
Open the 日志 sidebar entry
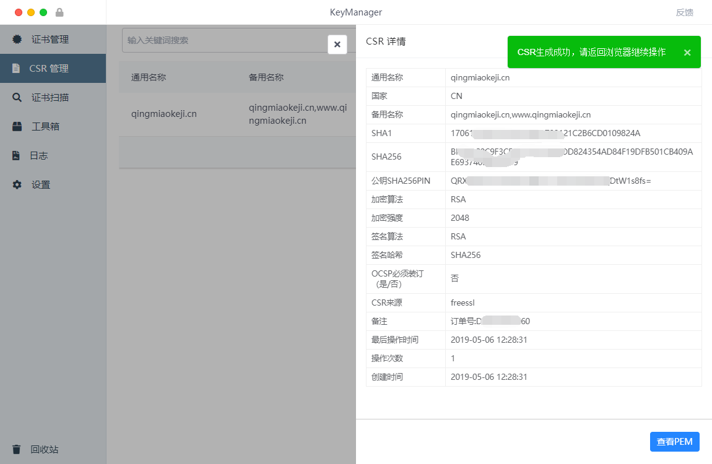point(39,156)
